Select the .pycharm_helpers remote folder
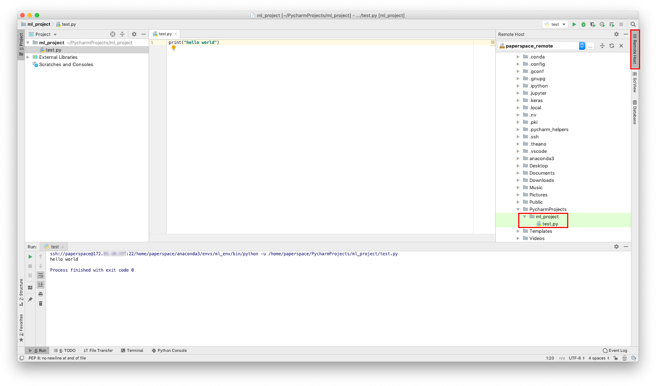656x386 pixels. pos(549,129)
